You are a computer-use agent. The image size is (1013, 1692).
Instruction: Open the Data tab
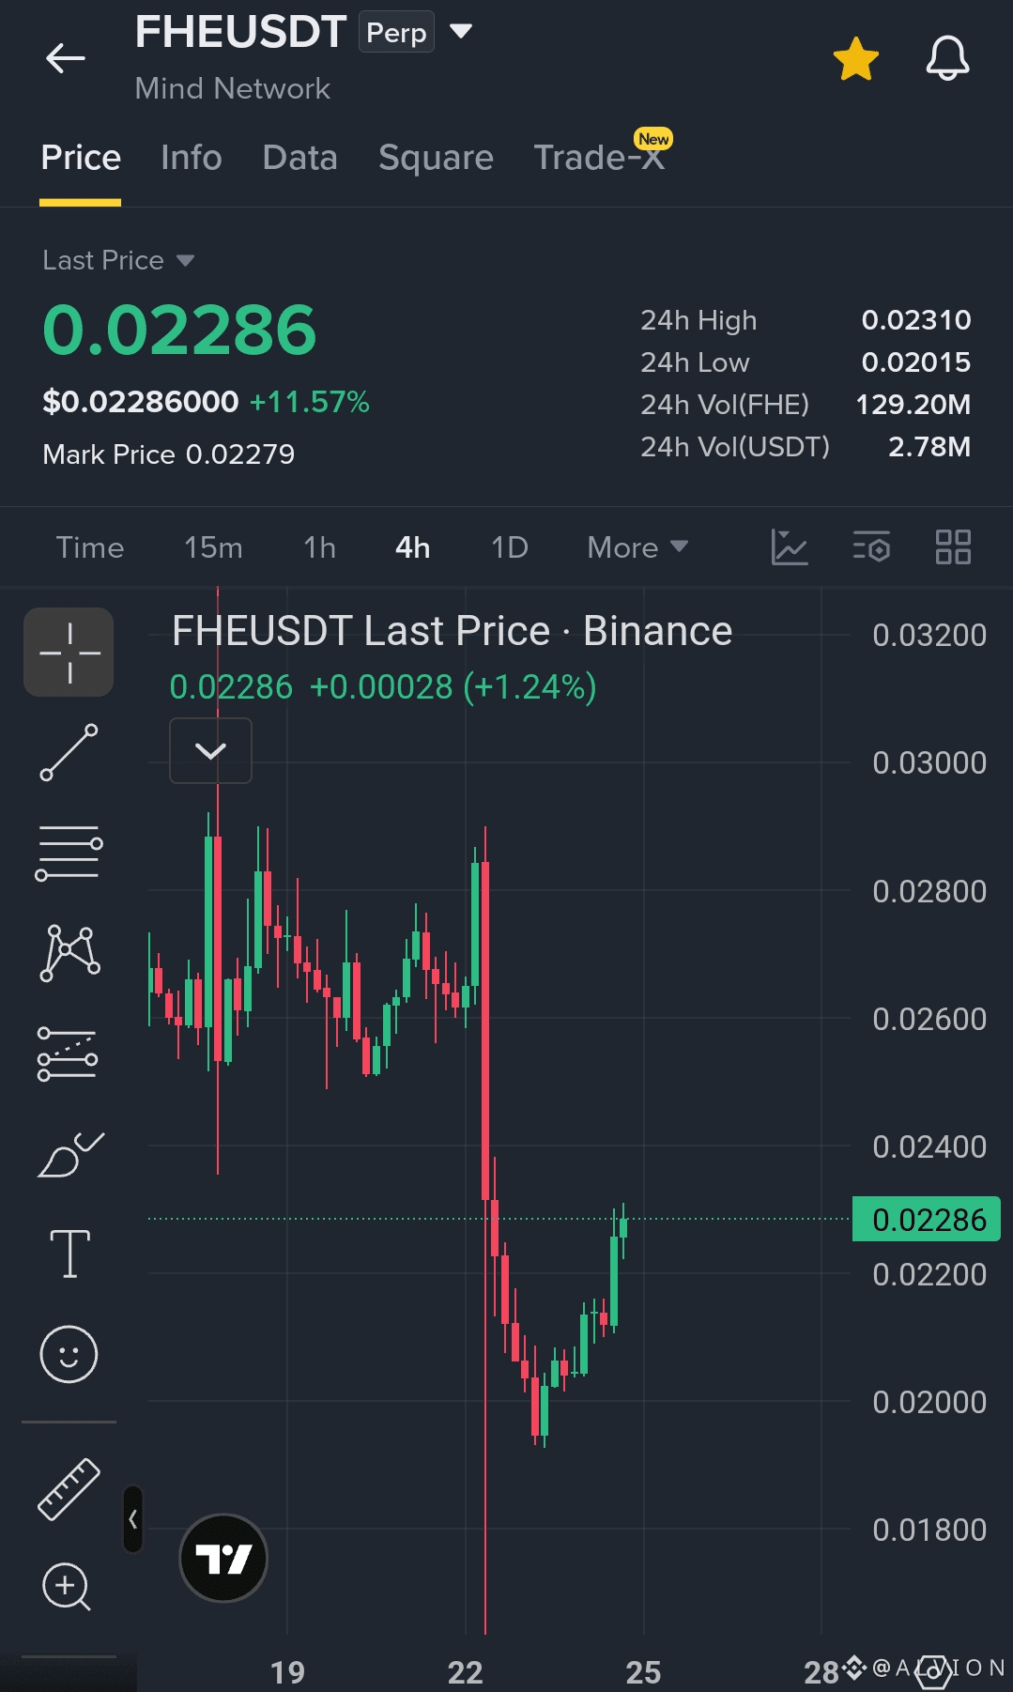(x=300, y=158)
